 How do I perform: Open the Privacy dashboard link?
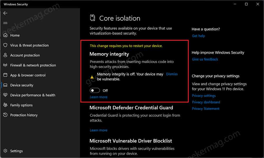(x=206, y=102)
